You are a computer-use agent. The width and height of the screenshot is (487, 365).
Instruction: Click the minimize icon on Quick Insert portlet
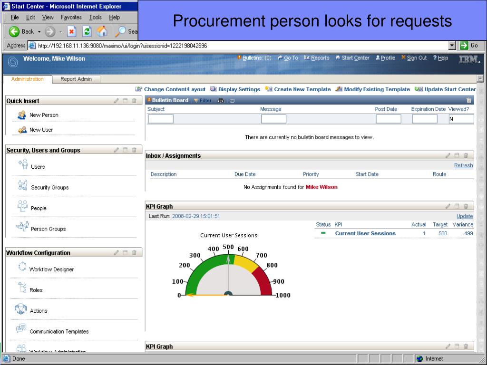(125, 101)
